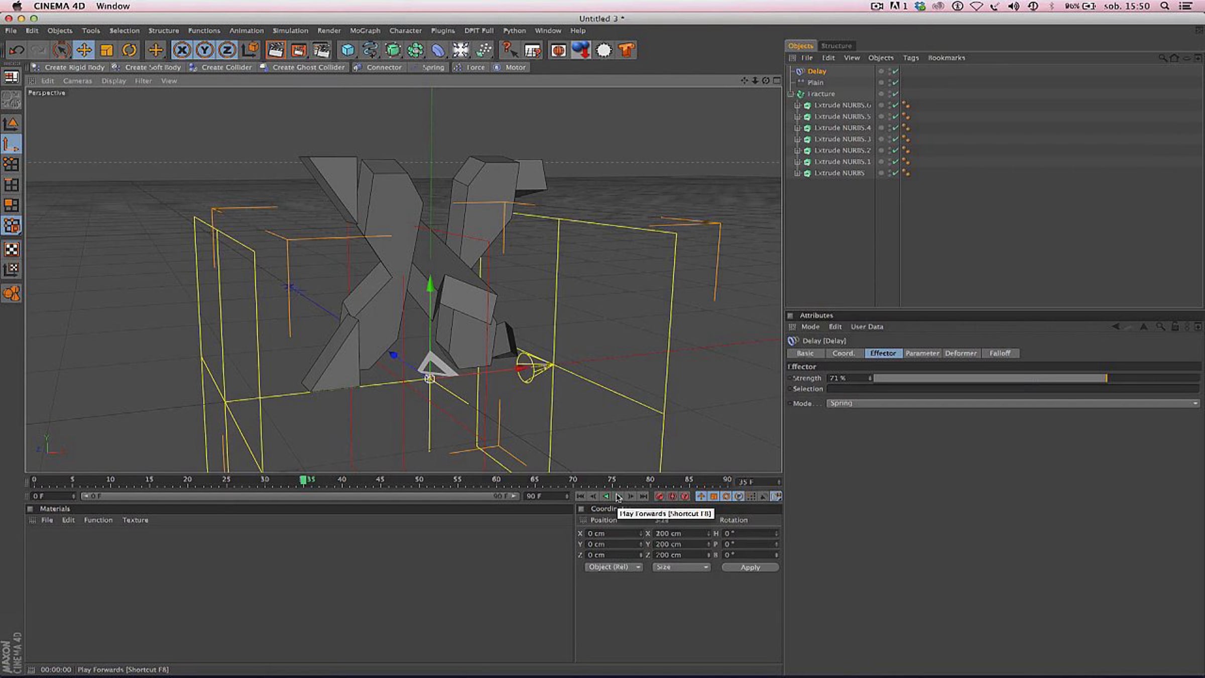Adjust the Strength slider bar
Image resolution: width=1205 pixels, height=678 pixels.
(x=1036, y=378)
